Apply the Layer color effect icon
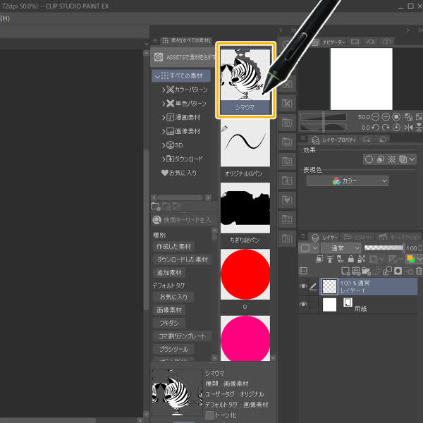Viewport: 423px width, 423px height. 403,159
